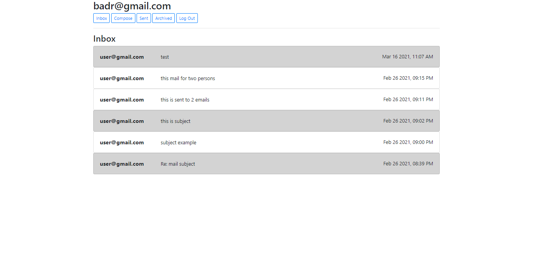Click the Inbox navigation button
The image size is (533, 254).
tap(101, 18)
